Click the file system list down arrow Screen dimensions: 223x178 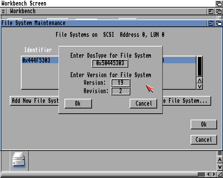tap(200, 86)
